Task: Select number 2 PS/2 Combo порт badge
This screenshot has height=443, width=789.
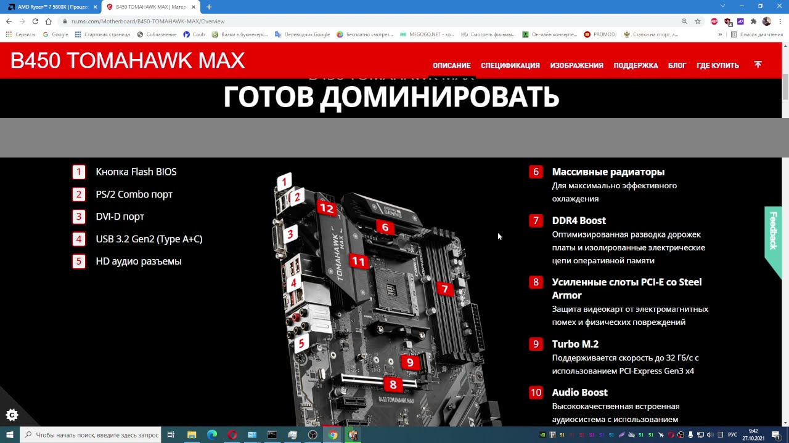Action: point(78,194)
